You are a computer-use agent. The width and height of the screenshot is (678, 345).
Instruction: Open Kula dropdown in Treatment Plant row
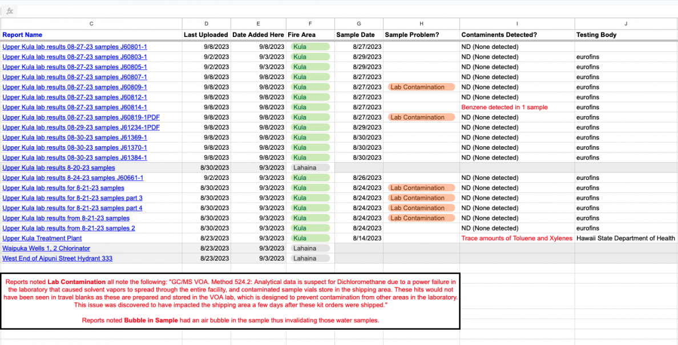[310, 238]
